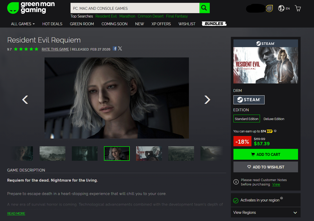This screenshot has width=314, height=221.
Task: Expand description with READ MORE
Action: (16, 214)
